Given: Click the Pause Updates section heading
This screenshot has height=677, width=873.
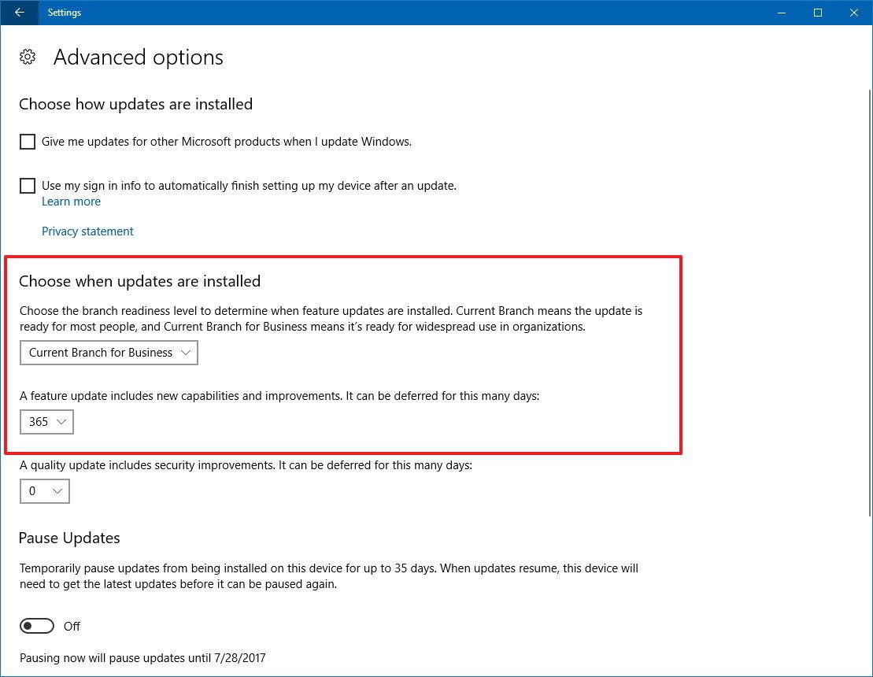Looking at the screenshot, I should click(69, 538).
